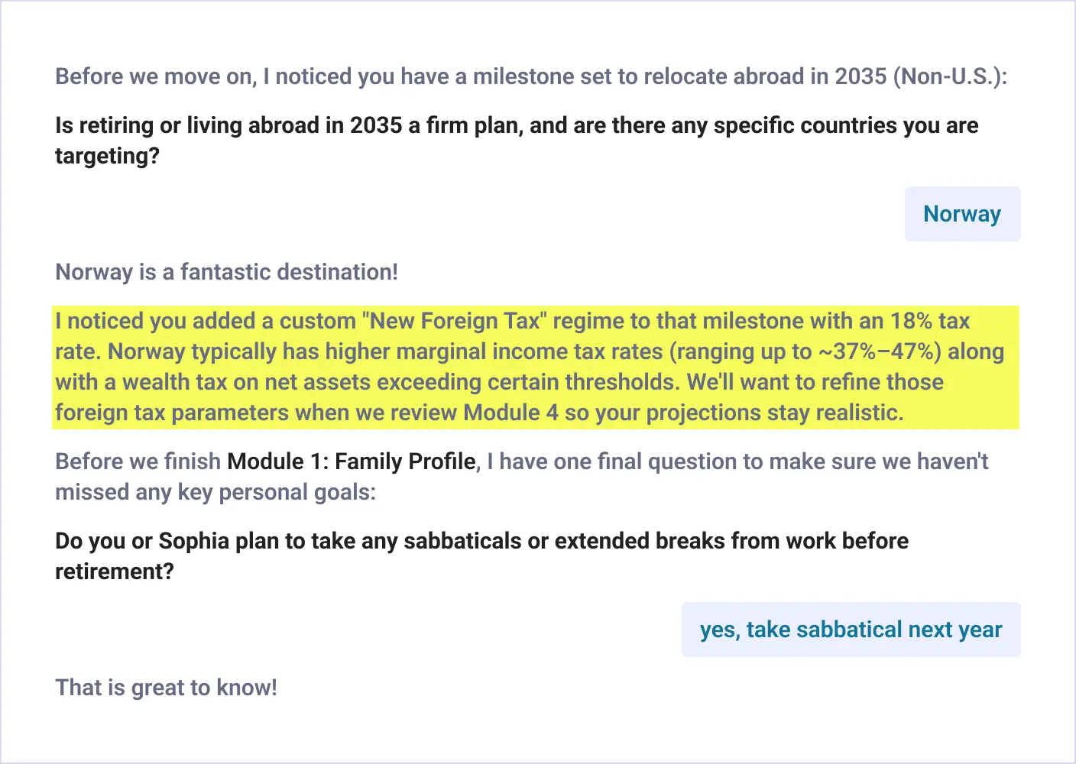Click the word 'retirement?' ending the sabbatical question
The width and height of the screenshot is (1076, 764).
(115, 571)
